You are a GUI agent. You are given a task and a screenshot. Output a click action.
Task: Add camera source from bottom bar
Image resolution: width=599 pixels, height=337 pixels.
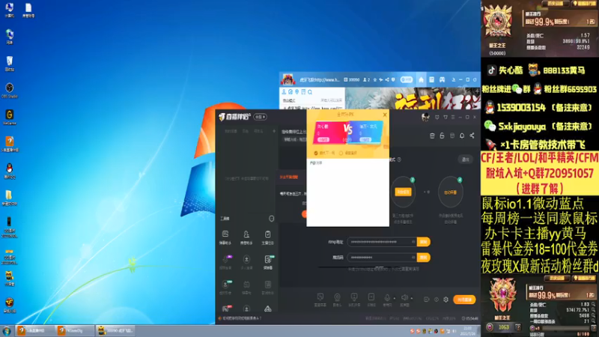coord(337,299)
